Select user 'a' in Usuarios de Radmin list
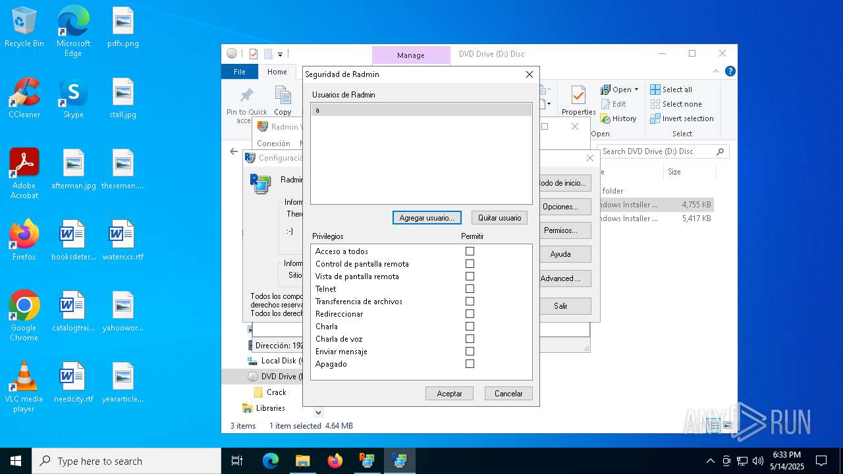This screenshot has height=474, width=843. 421,110
